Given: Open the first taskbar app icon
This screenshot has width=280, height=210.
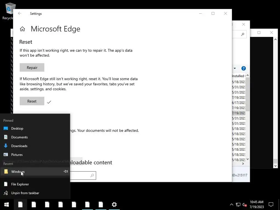Looking at the screenshot, I should tap(20, 205).
